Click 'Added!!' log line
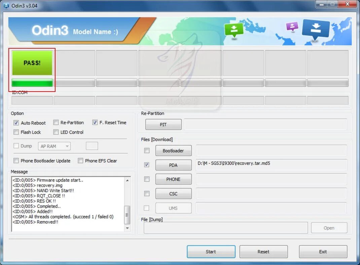The image size is (360, 265). [33, 211]
